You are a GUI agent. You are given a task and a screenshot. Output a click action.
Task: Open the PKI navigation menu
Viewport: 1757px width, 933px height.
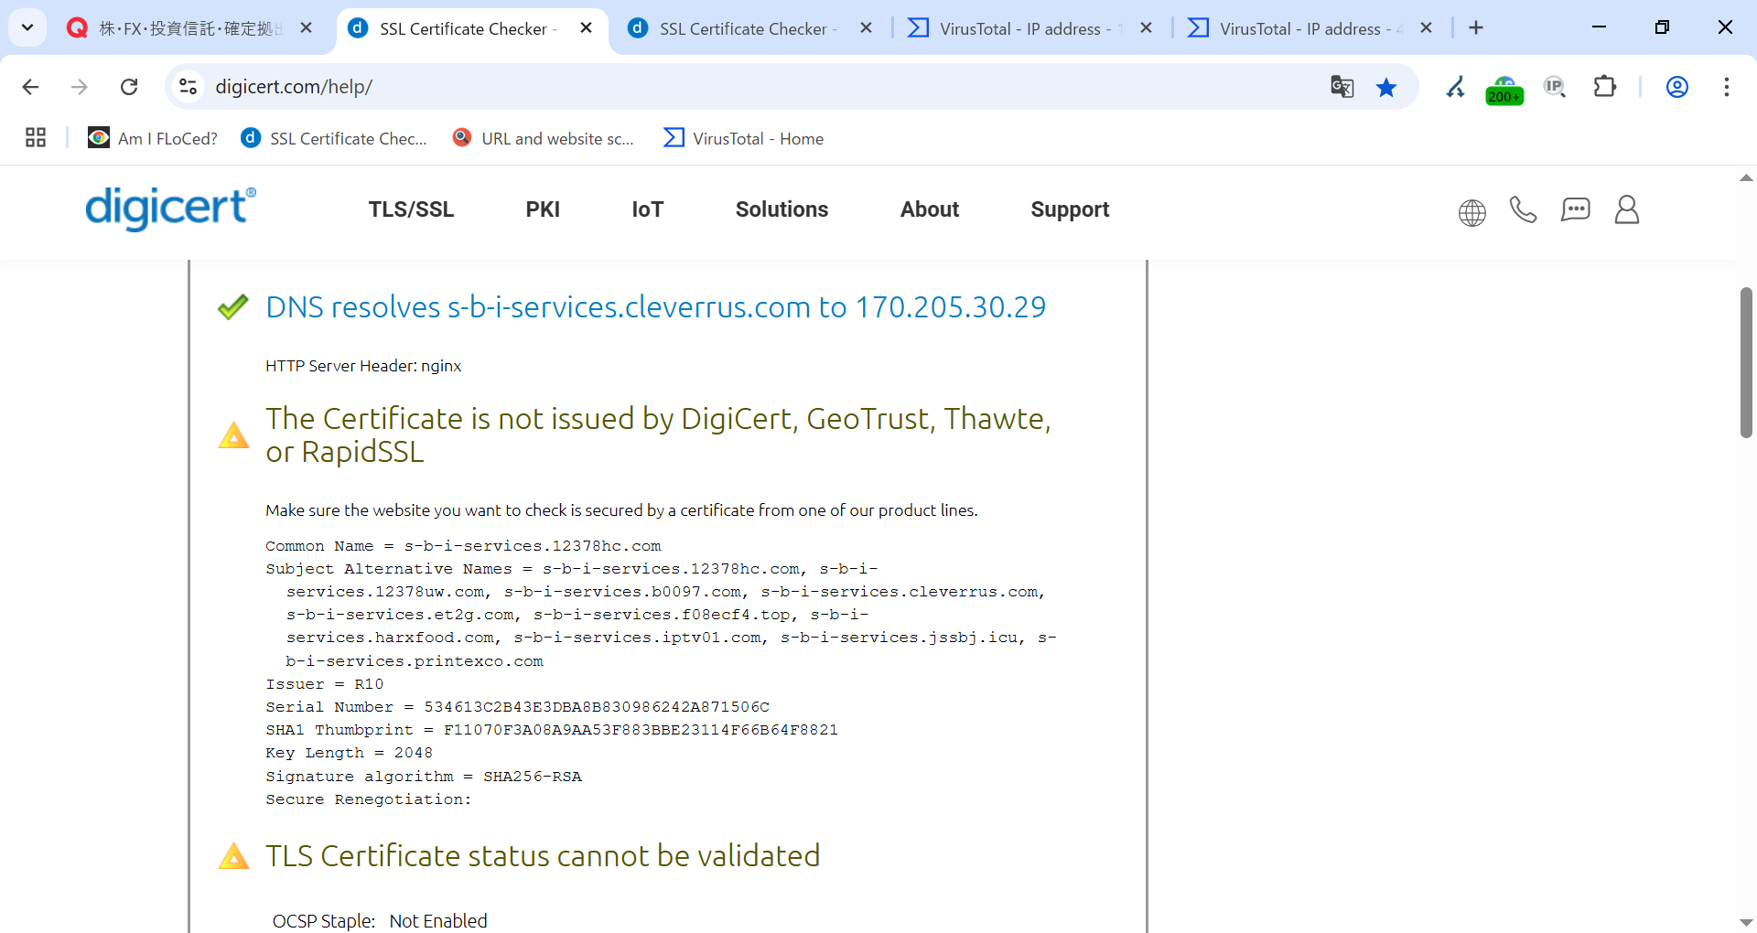tap(543, 209)
